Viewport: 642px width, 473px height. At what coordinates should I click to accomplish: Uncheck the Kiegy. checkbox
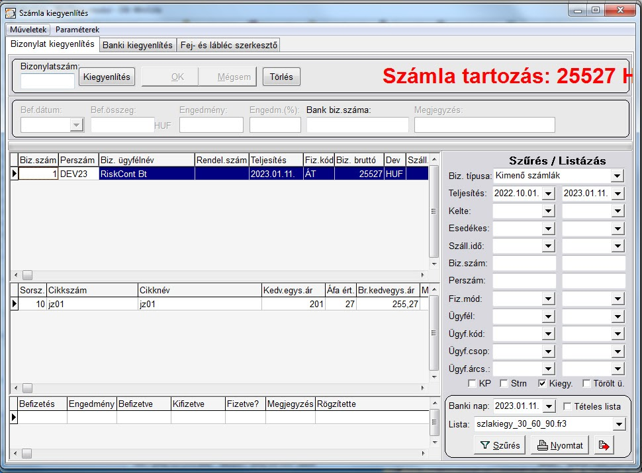coord(542,383)
